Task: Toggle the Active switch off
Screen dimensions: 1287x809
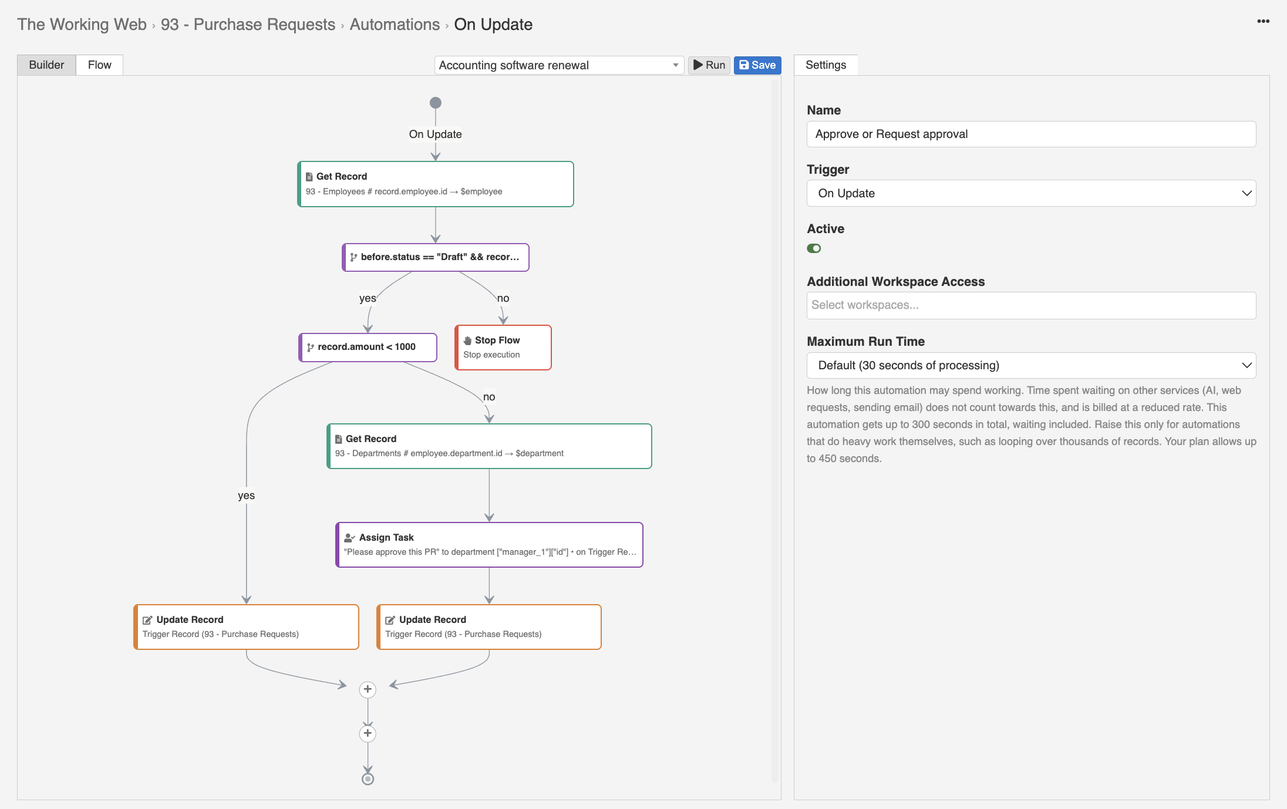Action: click(x=814, y=248)
